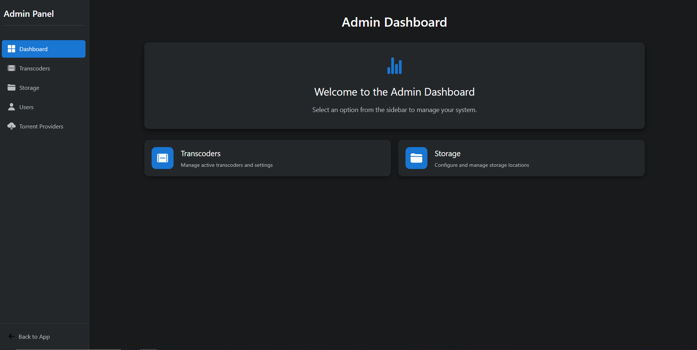Image resolution: width=697 pixels, height=350 pixels.
Task: Select the Dashboard grid icon in sidebar
Action: click(x=11, y=48)
